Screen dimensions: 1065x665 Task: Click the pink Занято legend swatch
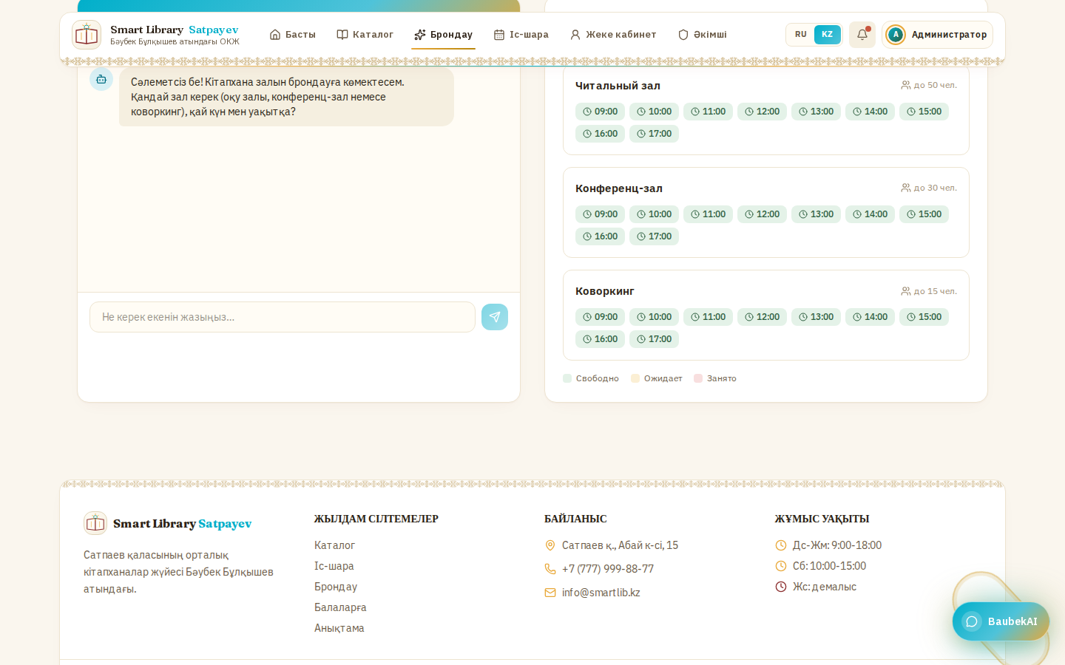click(x=698, y=378)
